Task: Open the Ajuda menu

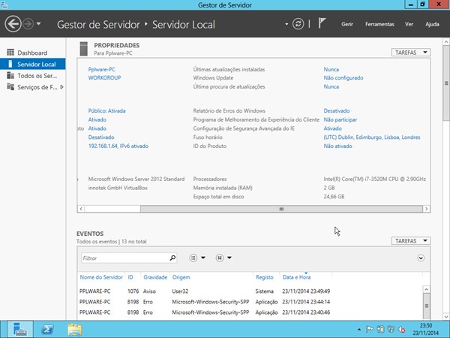Action: tap(432, 24)
